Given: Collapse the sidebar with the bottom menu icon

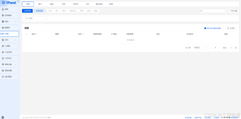Looking at the screenshot, I should click(x=3, y=117).
